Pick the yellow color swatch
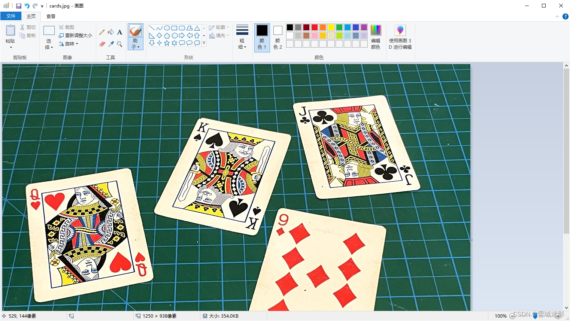This screenshot has width=570, height=321. point(331,27)
